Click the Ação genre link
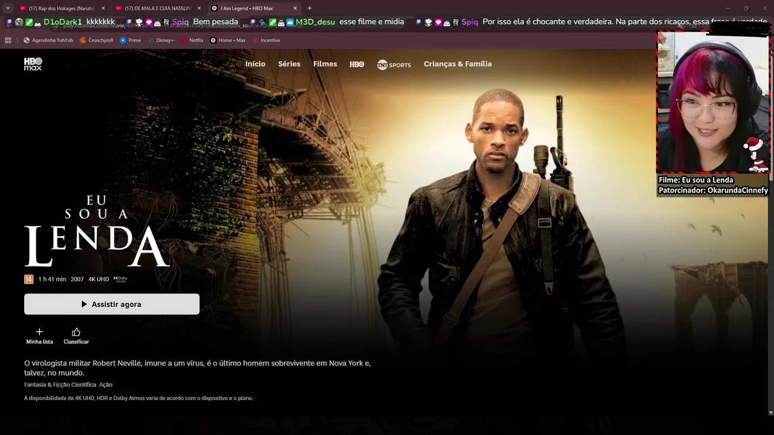The height and width of the screenshot is (435, 774). pyautogui.click(x=106, y=385)
